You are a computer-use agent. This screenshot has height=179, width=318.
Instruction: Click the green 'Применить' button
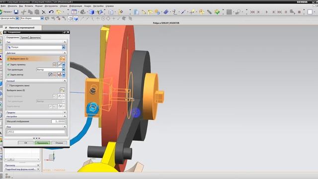point(42,143)
